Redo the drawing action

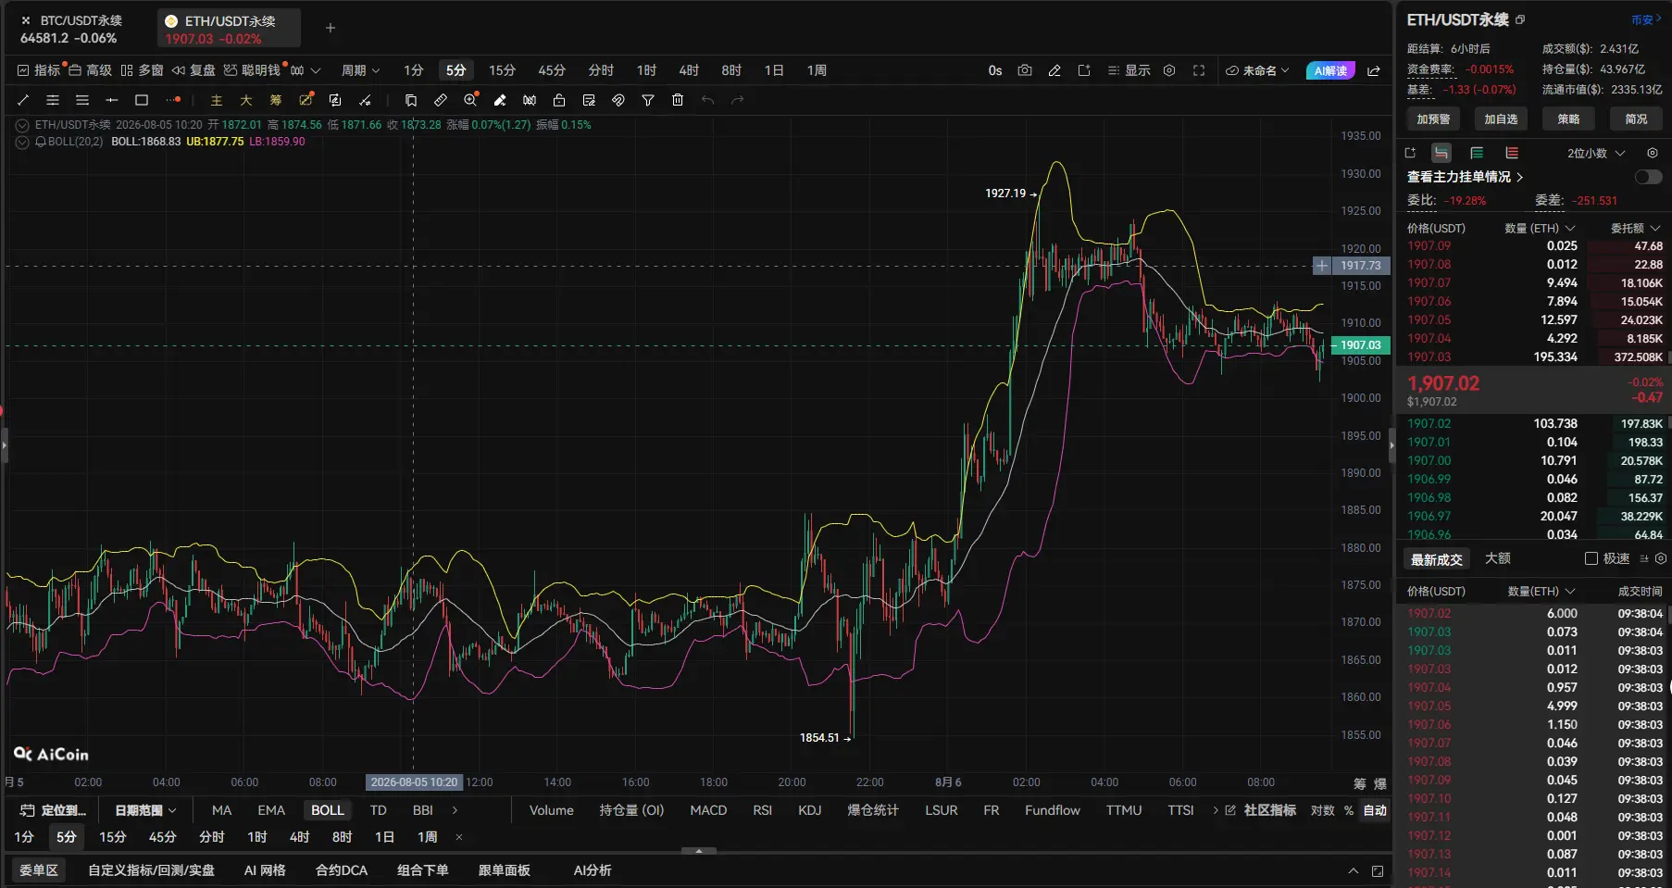click(x=737, y=100)
